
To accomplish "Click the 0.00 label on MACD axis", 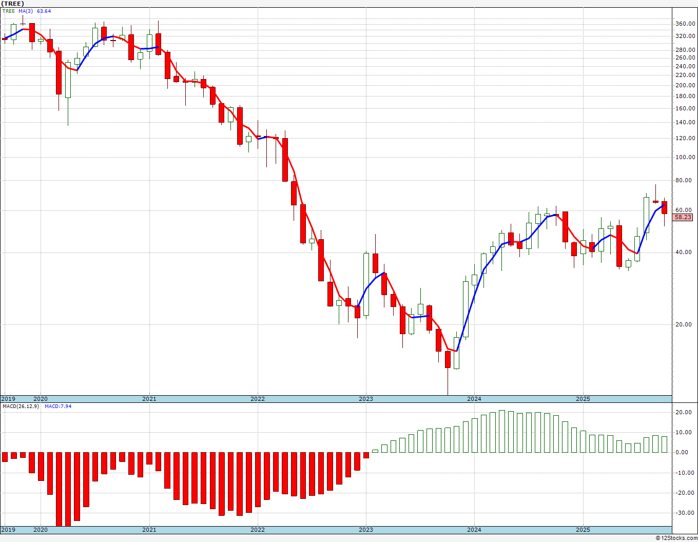I will click(682, 452).
